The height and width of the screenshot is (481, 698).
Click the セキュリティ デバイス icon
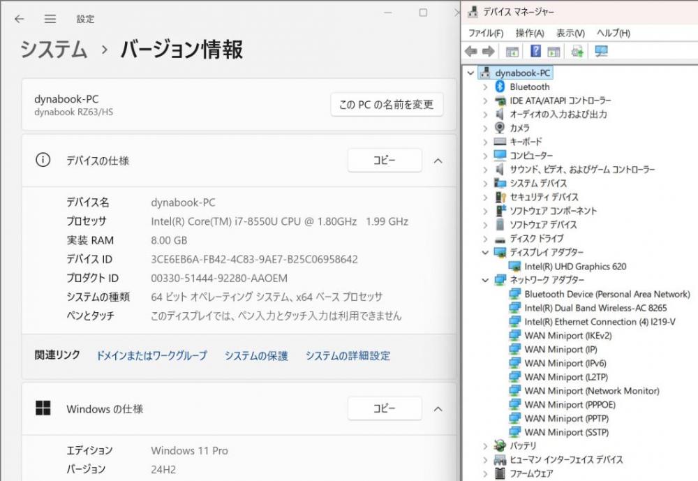(500, 197)
